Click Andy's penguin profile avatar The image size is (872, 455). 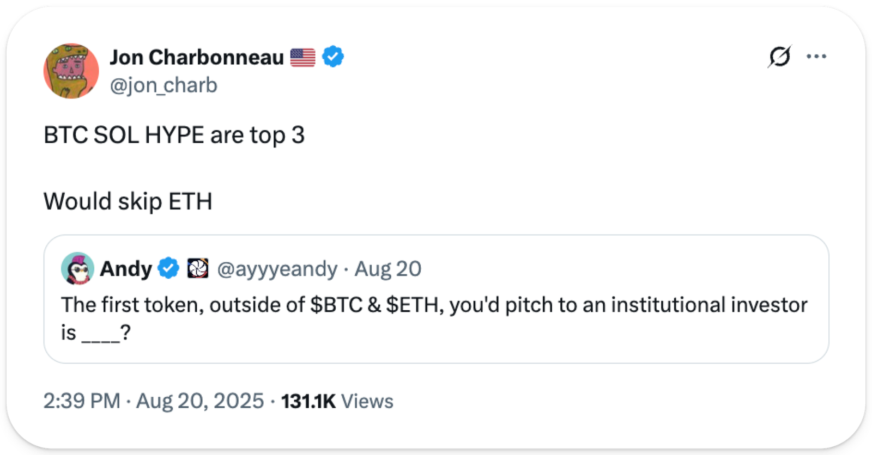coord(77,268)
